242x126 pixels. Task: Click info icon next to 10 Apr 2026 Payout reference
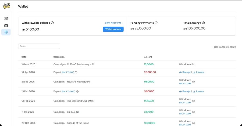[x=76, y=72]
